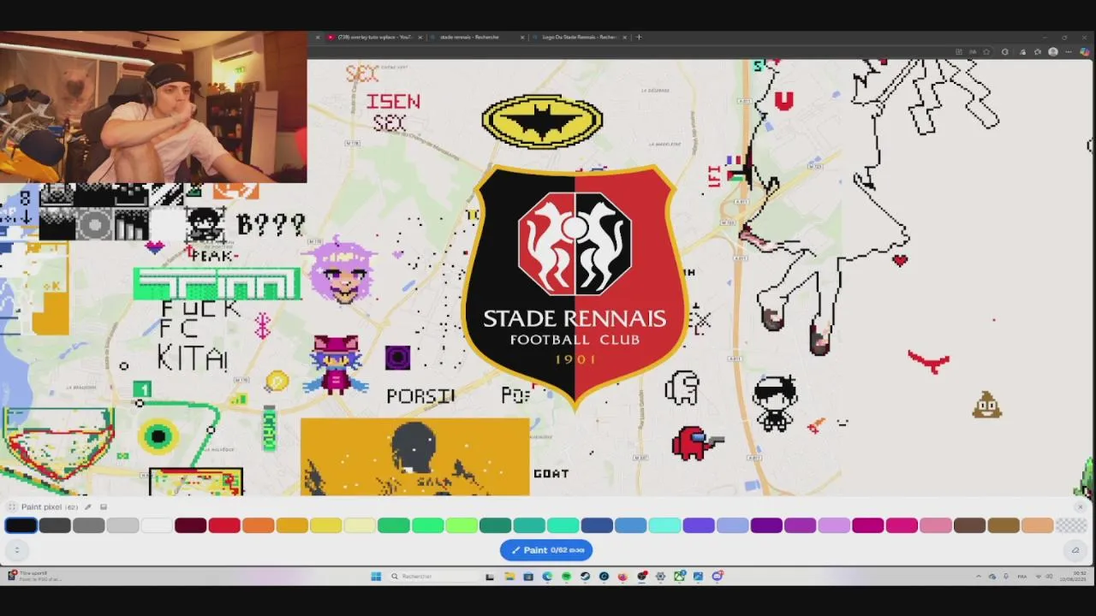Open a new browser tab
The image size is (1096, 616).
pos(639,38)
